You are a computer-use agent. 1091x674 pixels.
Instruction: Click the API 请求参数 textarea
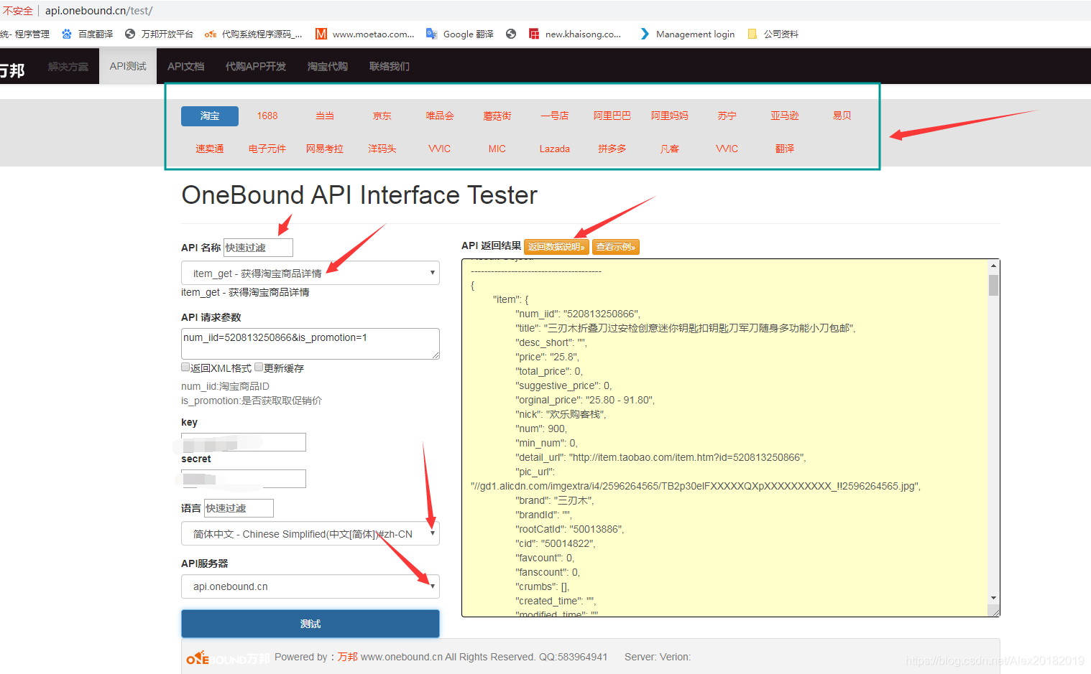(x=310, y=344)
